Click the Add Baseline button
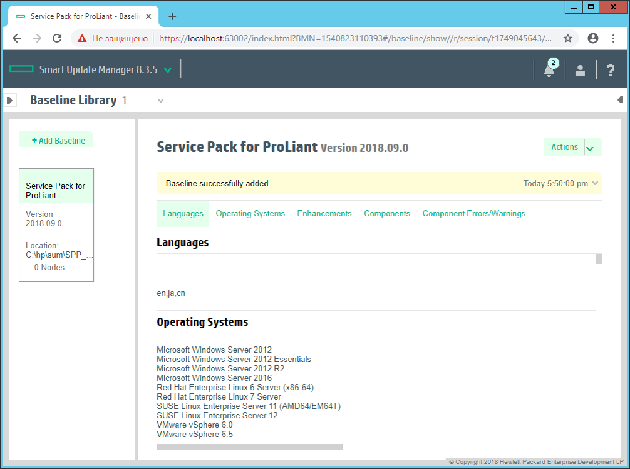The height and width of the screenshot is (469, 630). tap(56, 140)
